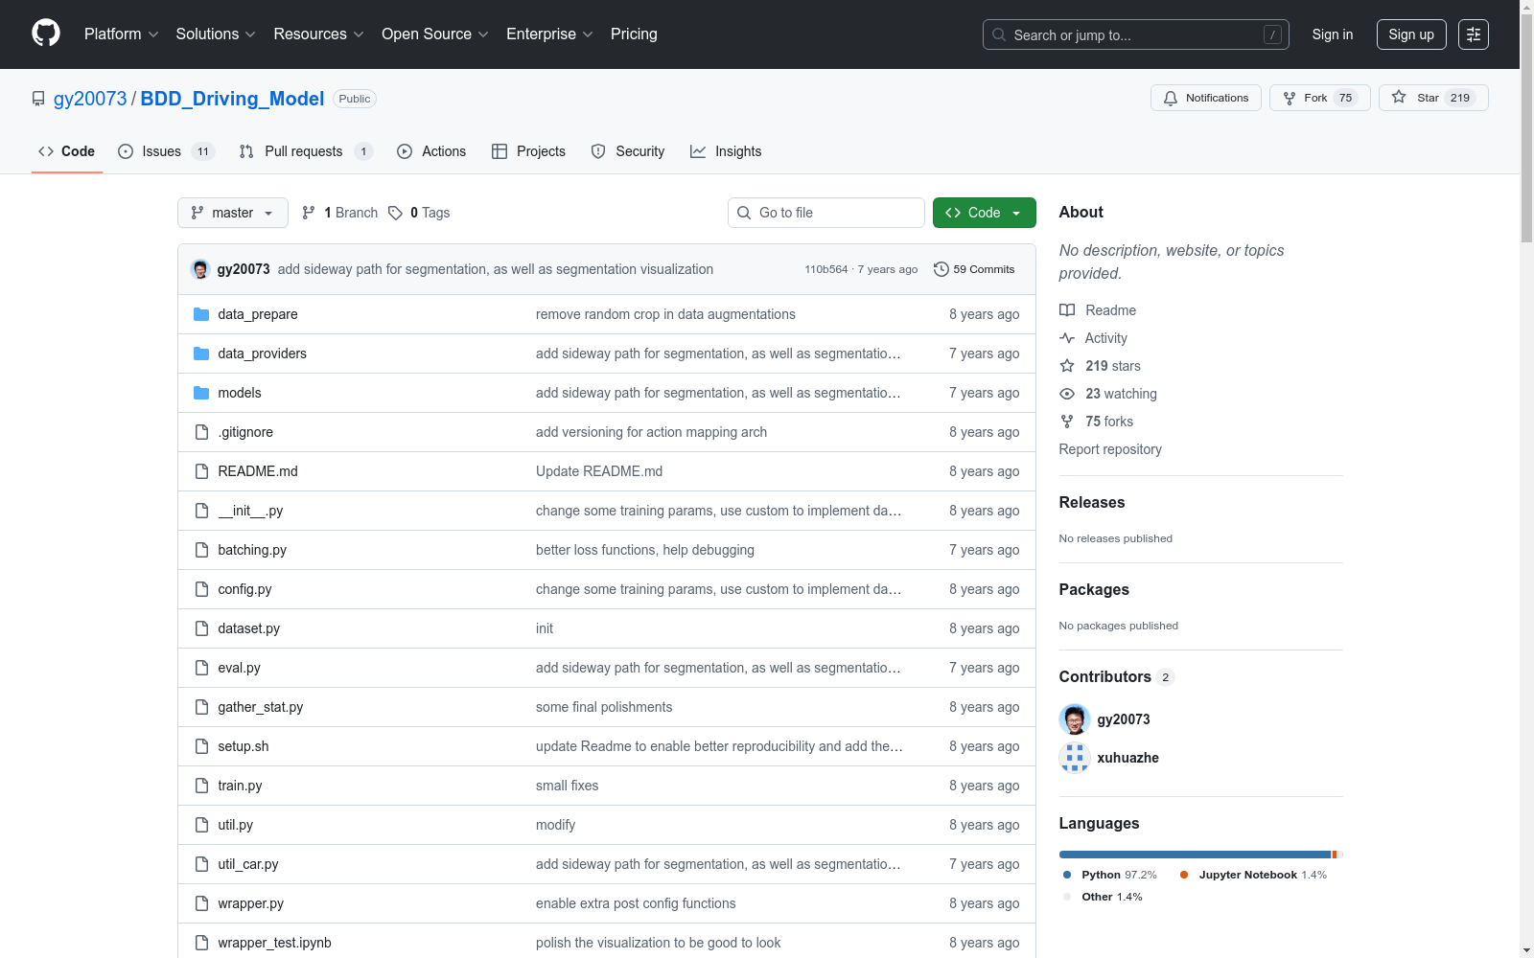Open commit 110b564 hash link
Viewport: 1534px width, 958px height.
(x=826, y=269)
